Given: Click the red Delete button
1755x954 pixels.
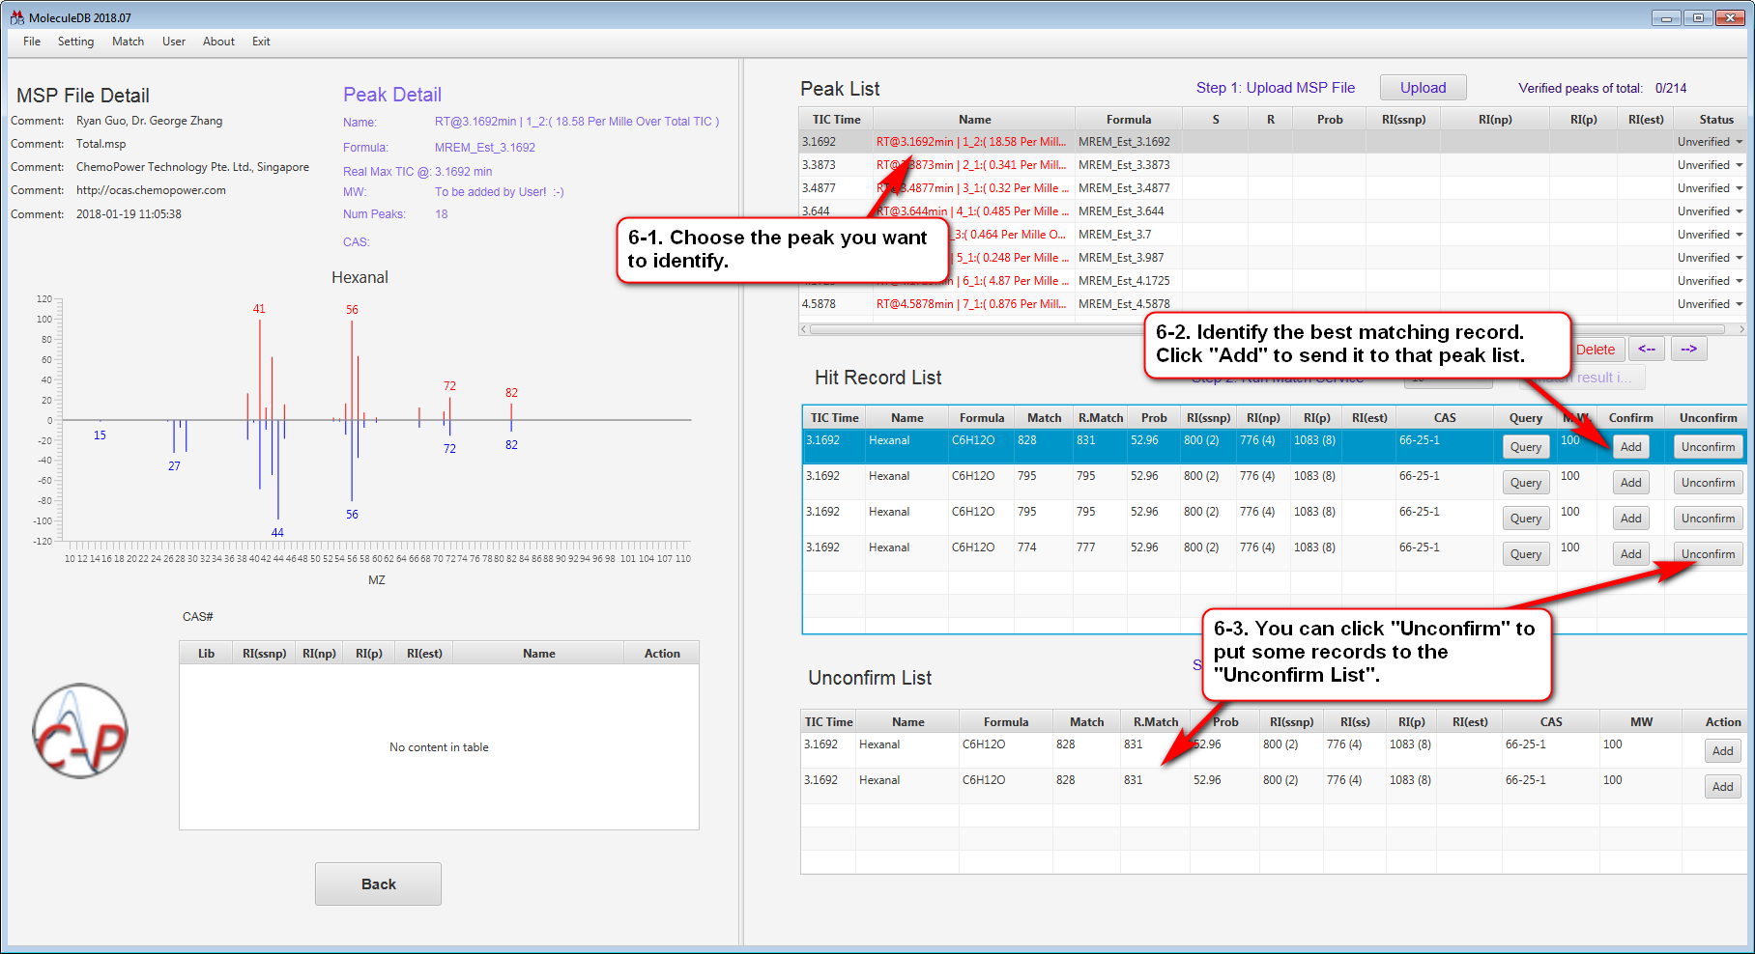Looking at the screenshot, I should click(1596, 350).
